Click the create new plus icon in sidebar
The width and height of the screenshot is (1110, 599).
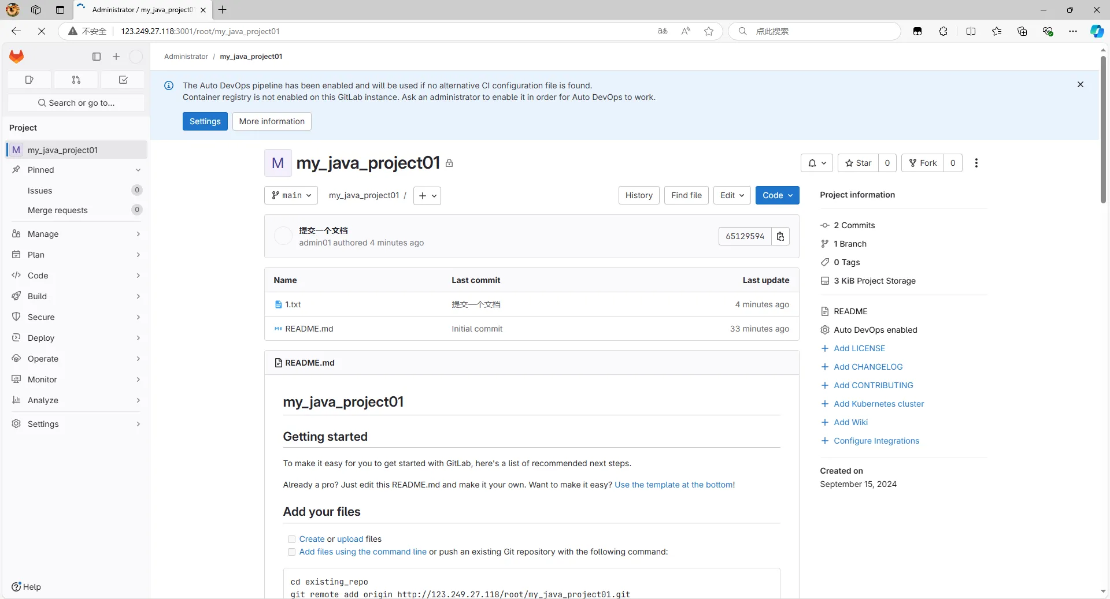click(x=116, y=57)
